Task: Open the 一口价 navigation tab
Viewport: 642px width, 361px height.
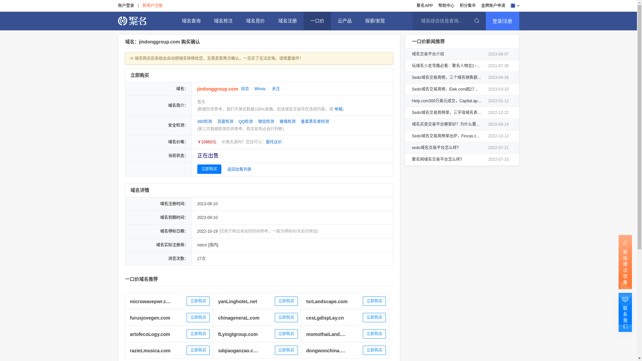Action: coord(317,21)
